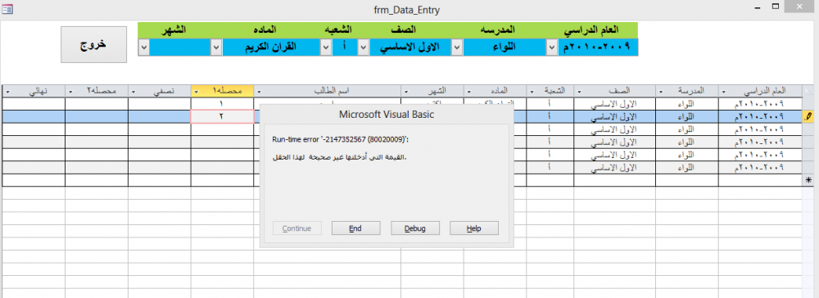
Task: Select the المدرسة column header
Action: [687, 91]
